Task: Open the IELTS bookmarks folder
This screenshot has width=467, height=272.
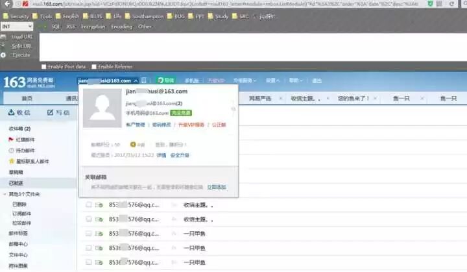Action: pyautogui.click(x=93, y=16)
